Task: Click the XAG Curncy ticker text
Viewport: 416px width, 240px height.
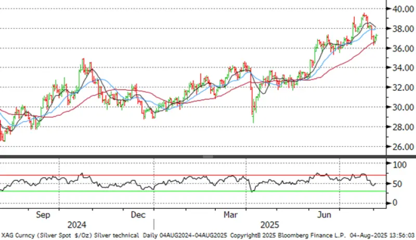Action: 18,235
